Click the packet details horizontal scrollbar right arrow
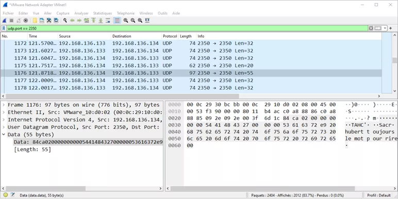 point(160,189)
